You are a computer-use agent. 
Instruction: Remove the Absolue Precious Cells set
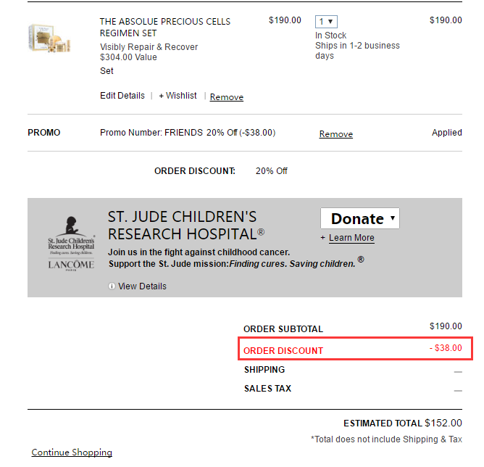[227, 97]
